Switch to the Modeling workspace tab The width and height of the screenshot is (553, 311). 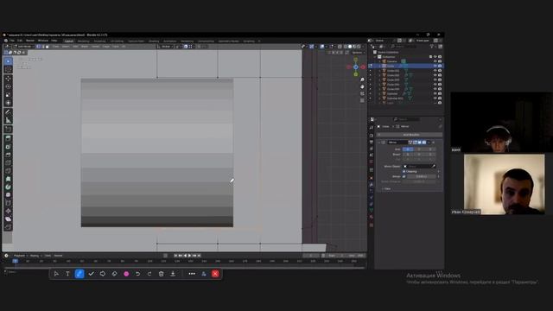coord(83,41)
